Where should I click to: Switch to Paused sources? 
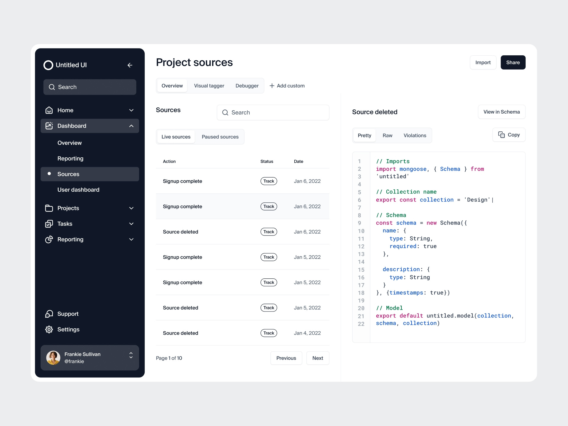tap(220, 137)
